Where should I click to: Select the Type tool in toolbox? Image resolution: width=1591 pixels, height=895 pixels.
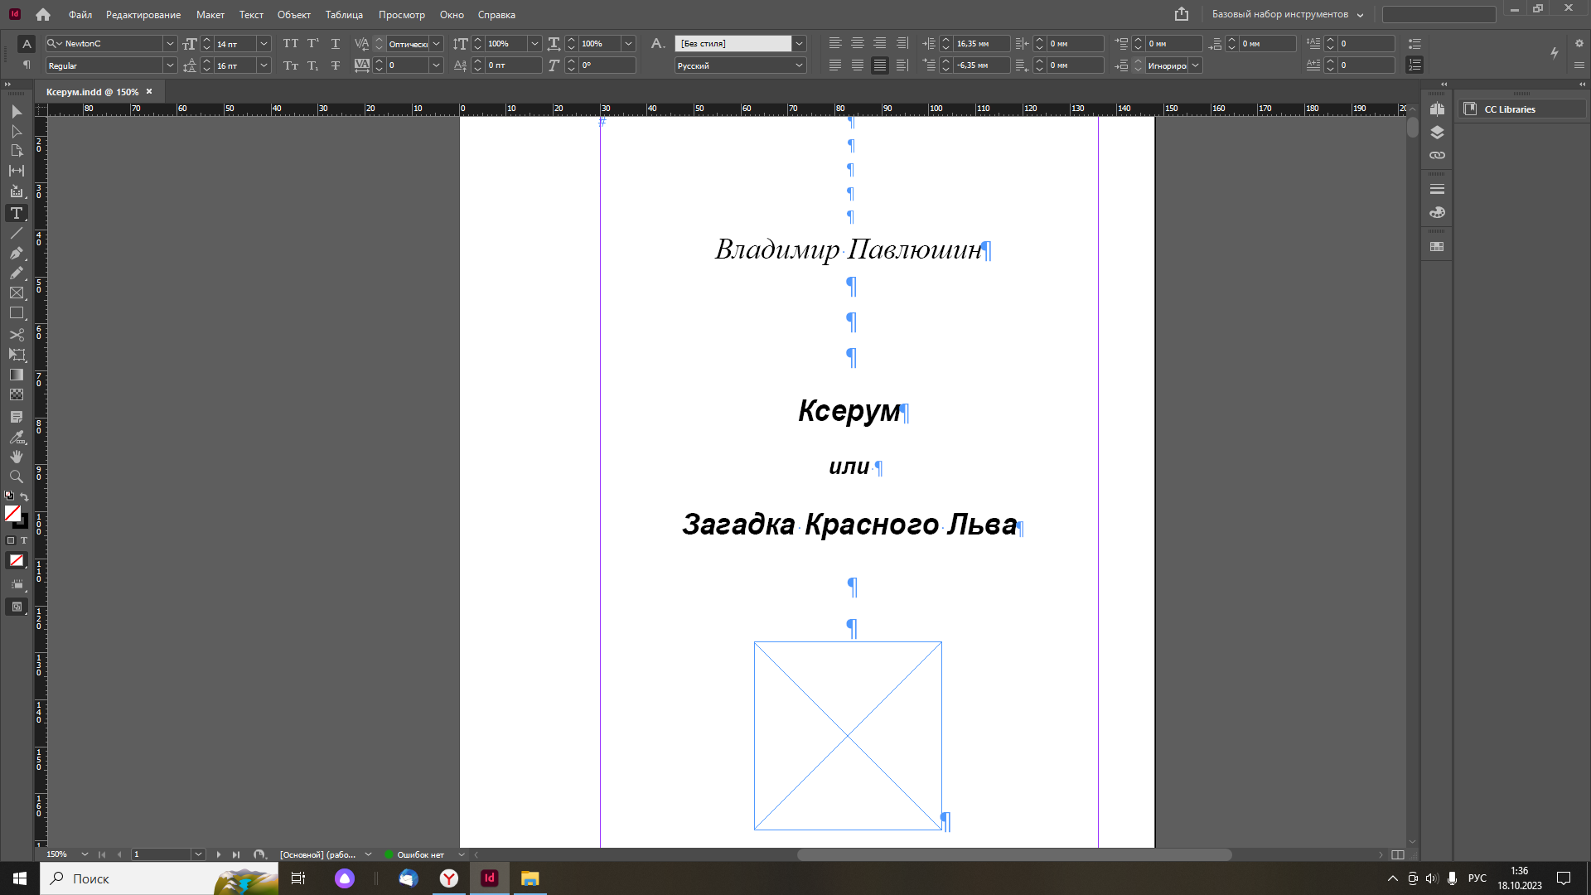tap(16, 213)
